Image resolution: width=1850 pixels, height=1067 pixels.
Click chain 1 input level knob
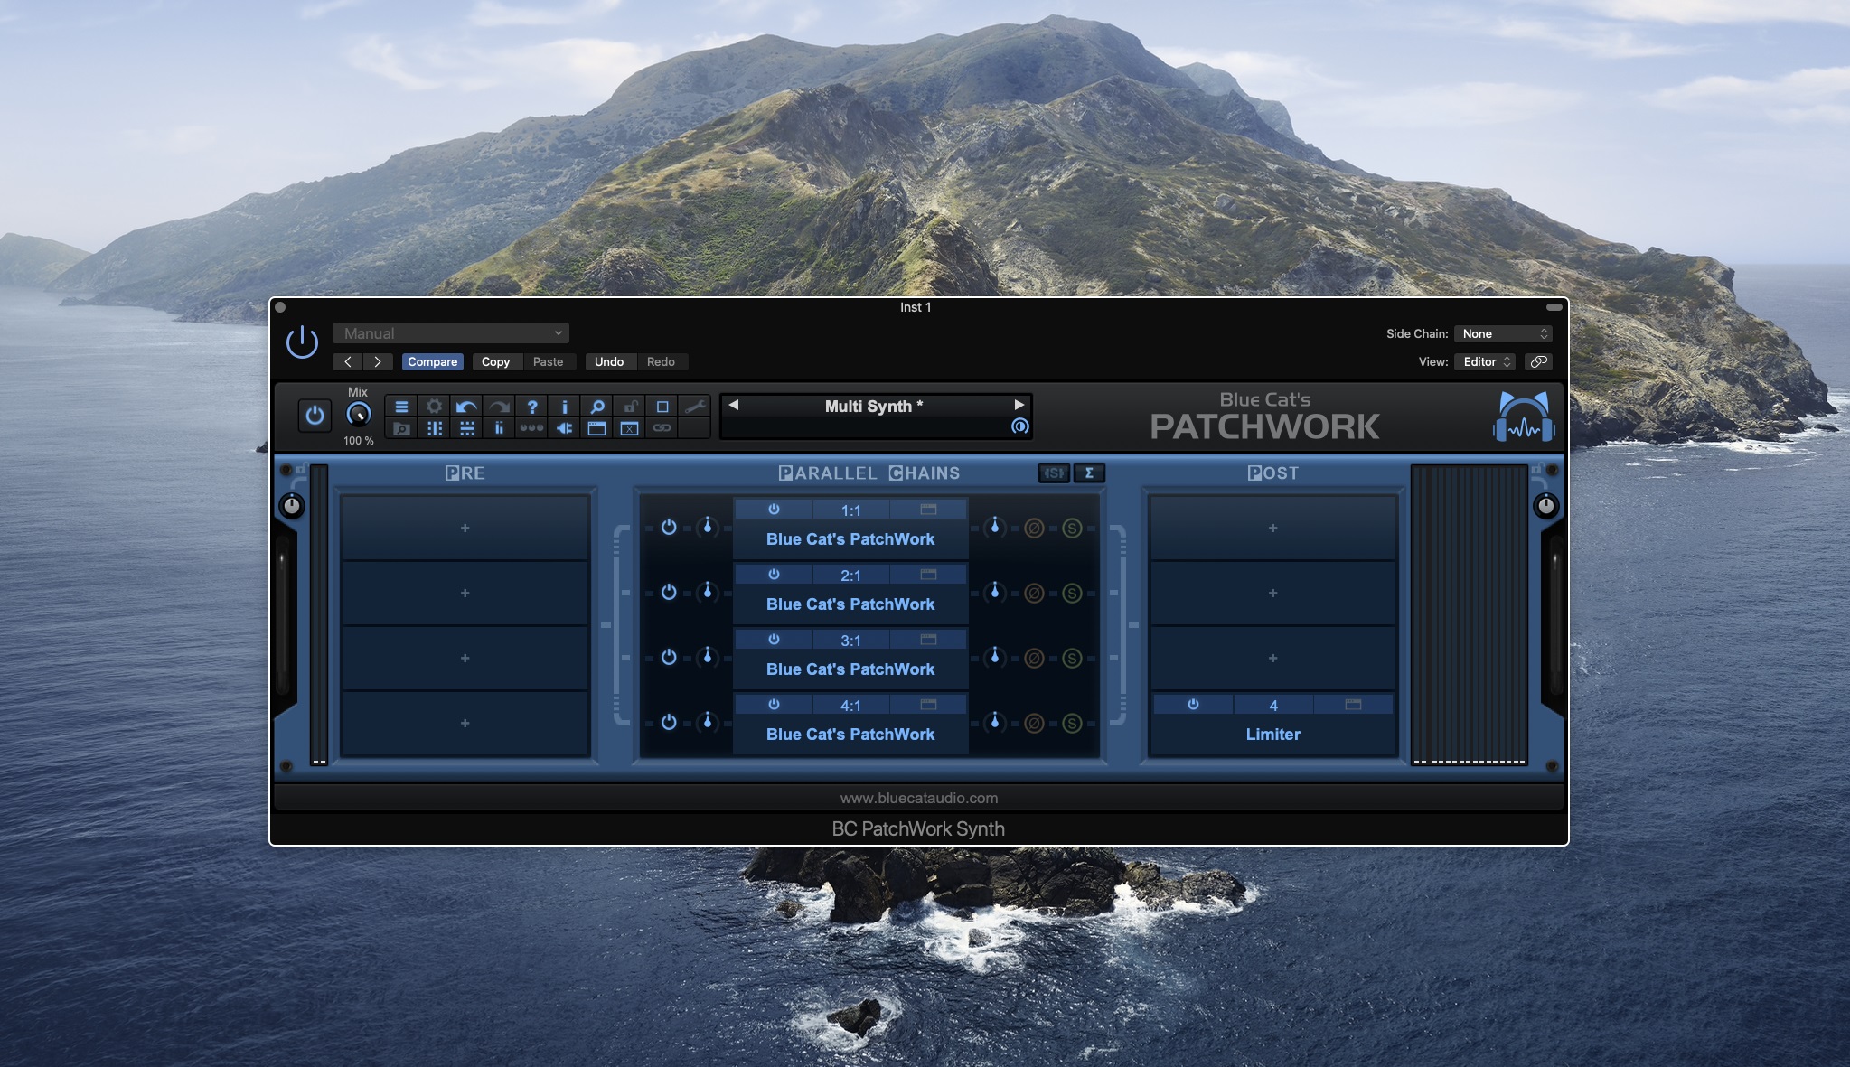coord(708,527)
